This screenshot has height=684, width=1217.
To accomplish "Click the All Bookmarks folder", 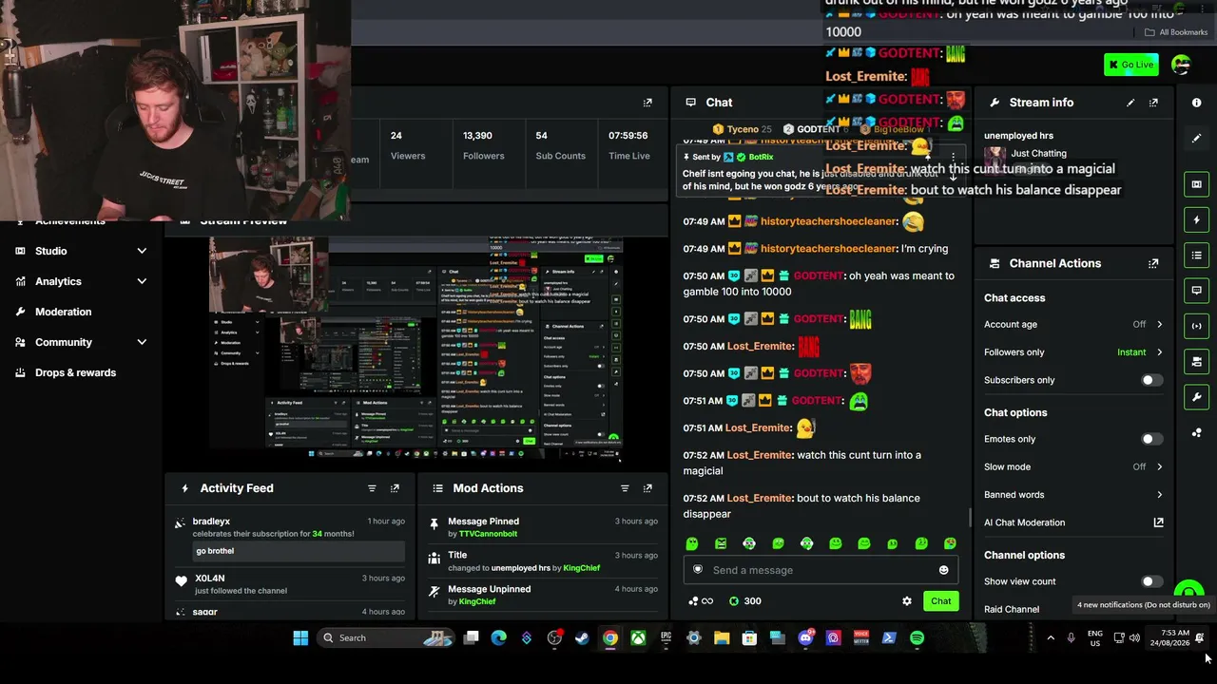I will [1176, 32].
